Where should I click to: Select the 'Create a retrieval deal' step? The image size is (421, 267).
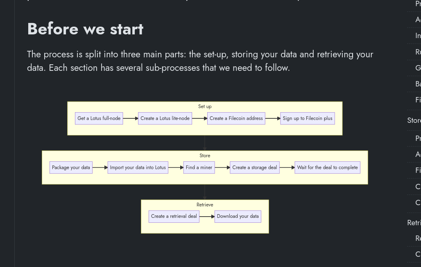point(174,216)
